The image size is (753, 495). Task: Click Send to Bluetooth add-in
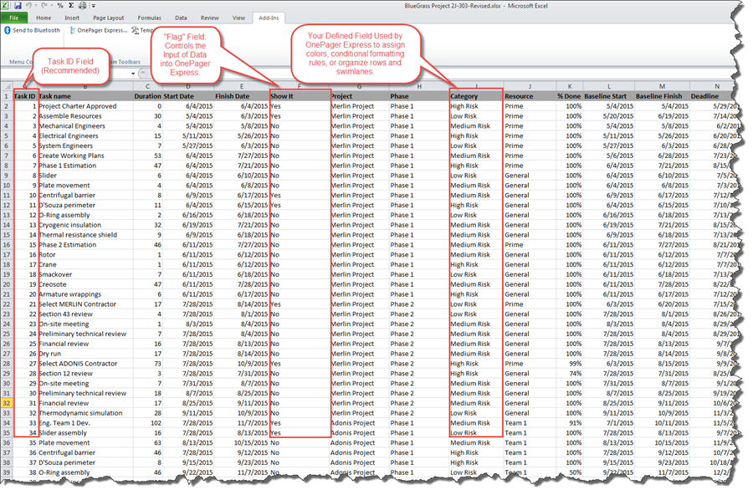tap(32, 30)
